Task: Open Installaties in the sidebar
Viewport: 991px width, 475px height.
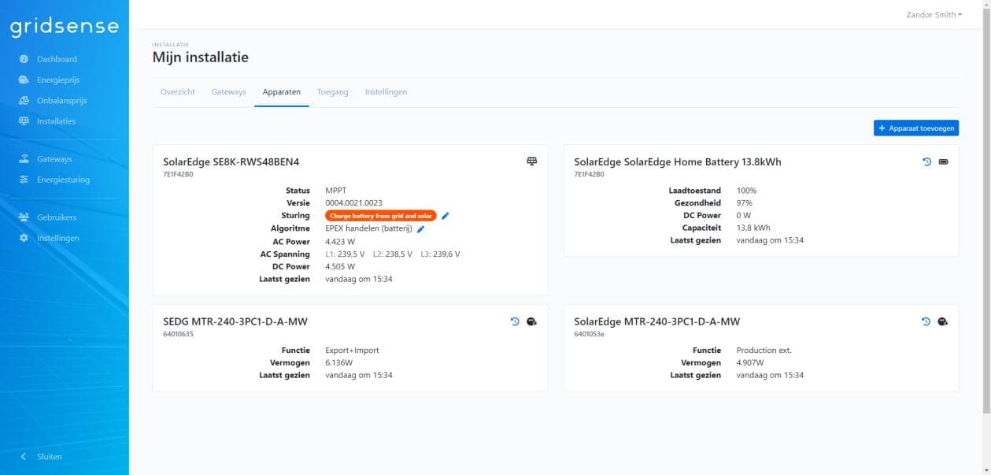Action: pos(56,121)
